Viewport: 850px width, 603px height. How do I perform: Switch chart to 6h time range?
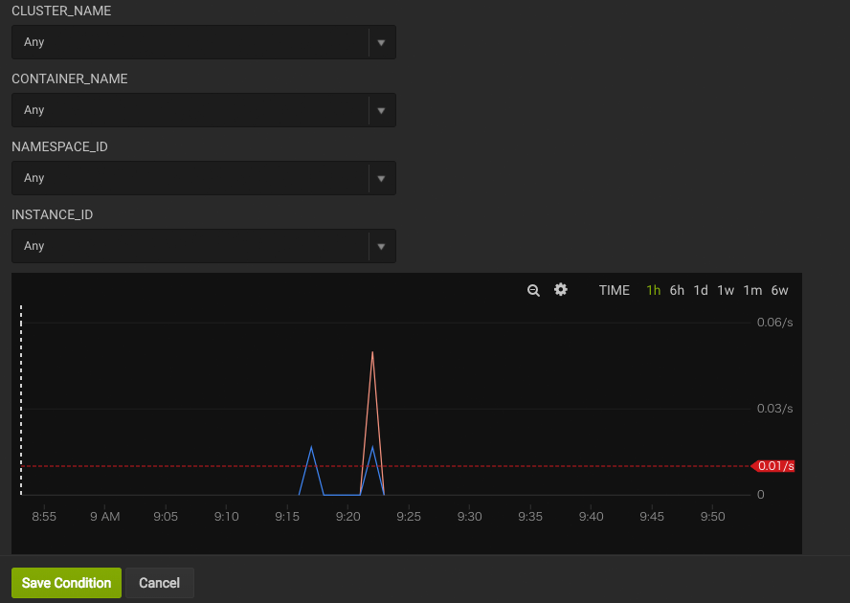coord(677,290)
